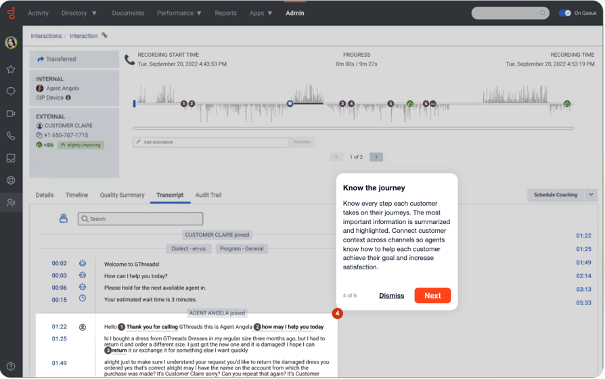Click Next in the journey popup
Image resolution: width=605 pixels, height=379 pixels.
click(432, 296)
